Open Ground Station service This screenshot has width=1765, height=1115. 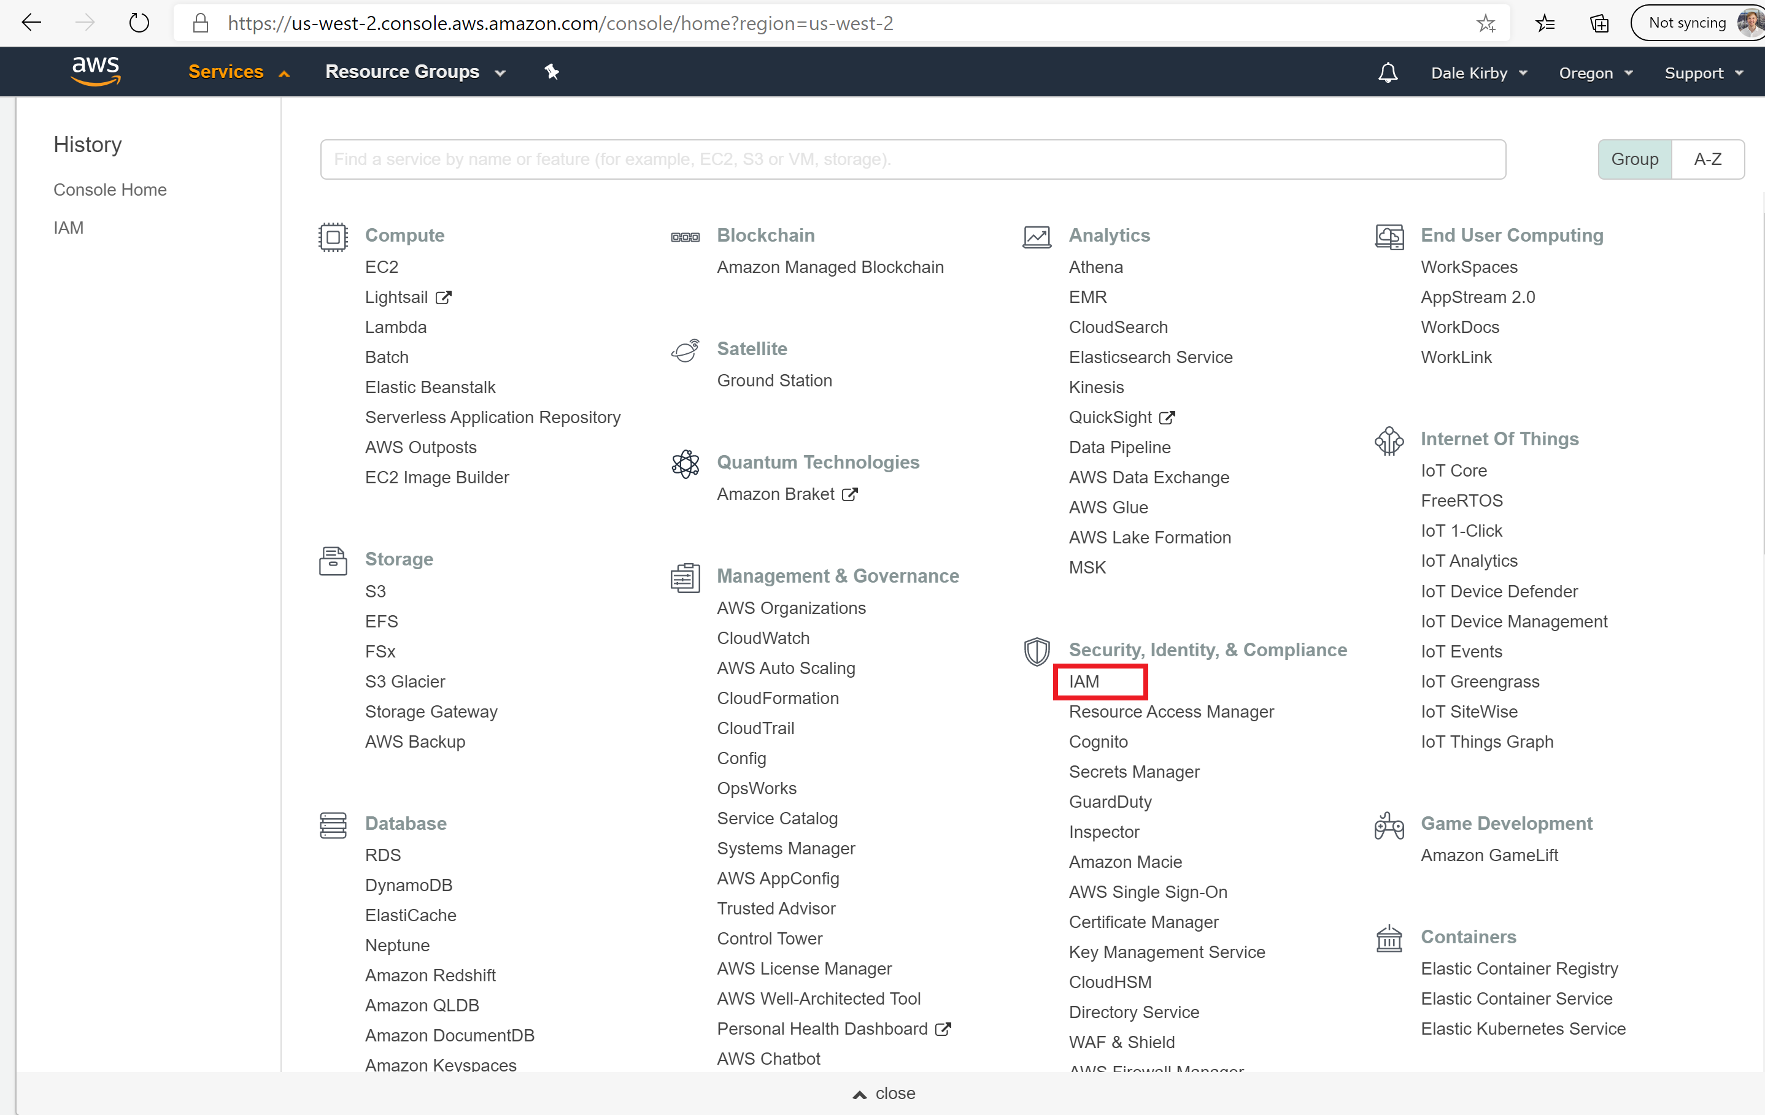pos(774,380)
